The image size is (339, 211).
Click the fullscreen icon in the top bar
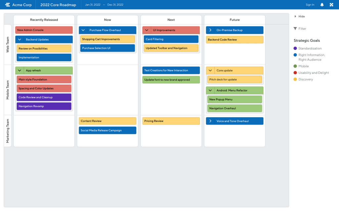point(331,5)
